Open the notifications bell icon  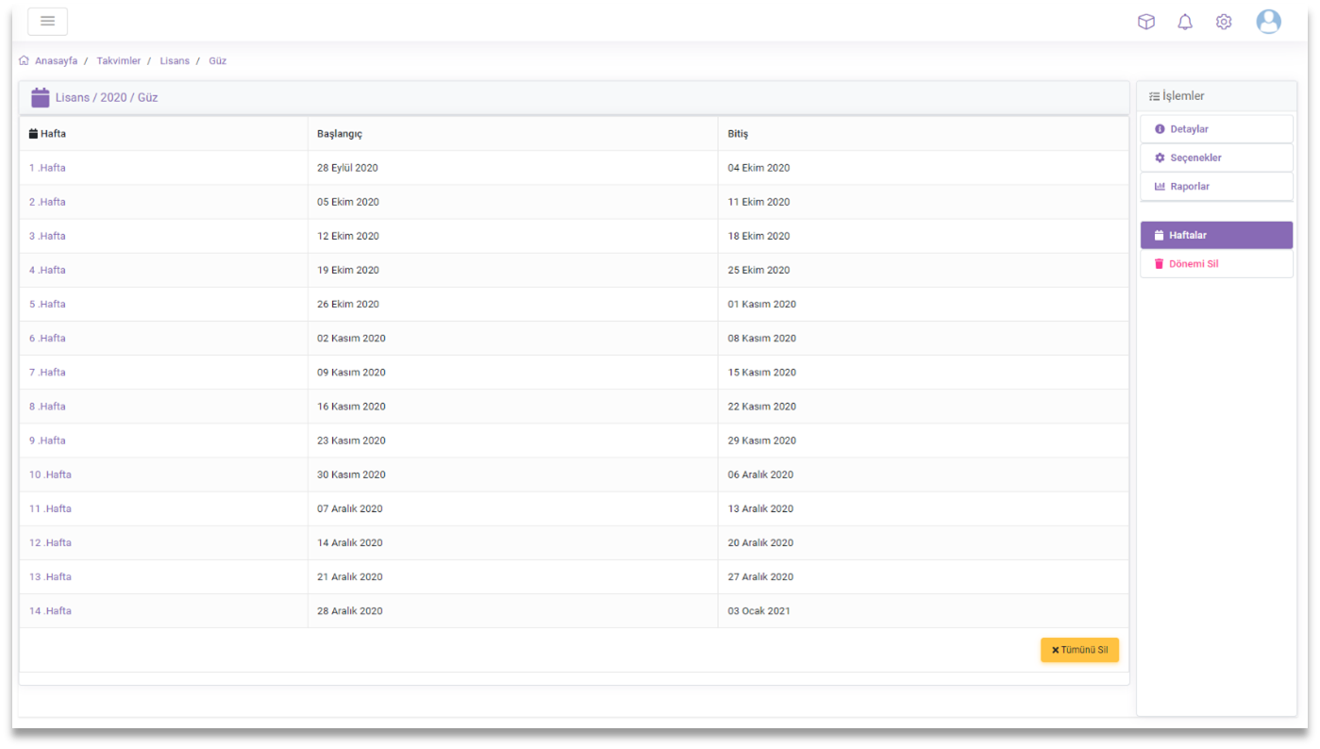coord(1184,22)
